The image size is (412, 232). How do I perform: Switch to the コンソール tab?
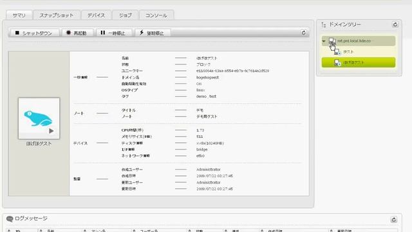[156, 15]
